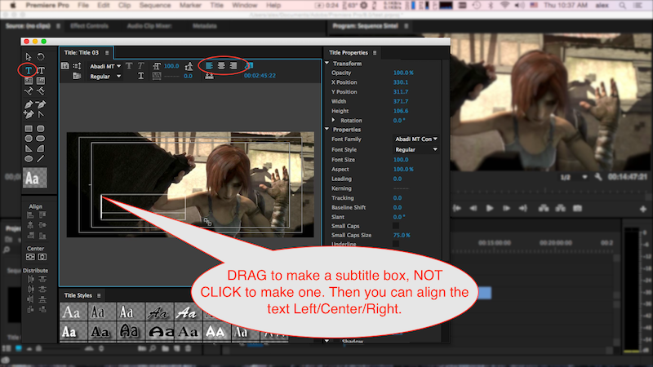The image size is (653, 367).
Task: Open Font Style dropdown in Title Properties
Action: [415, 149]
